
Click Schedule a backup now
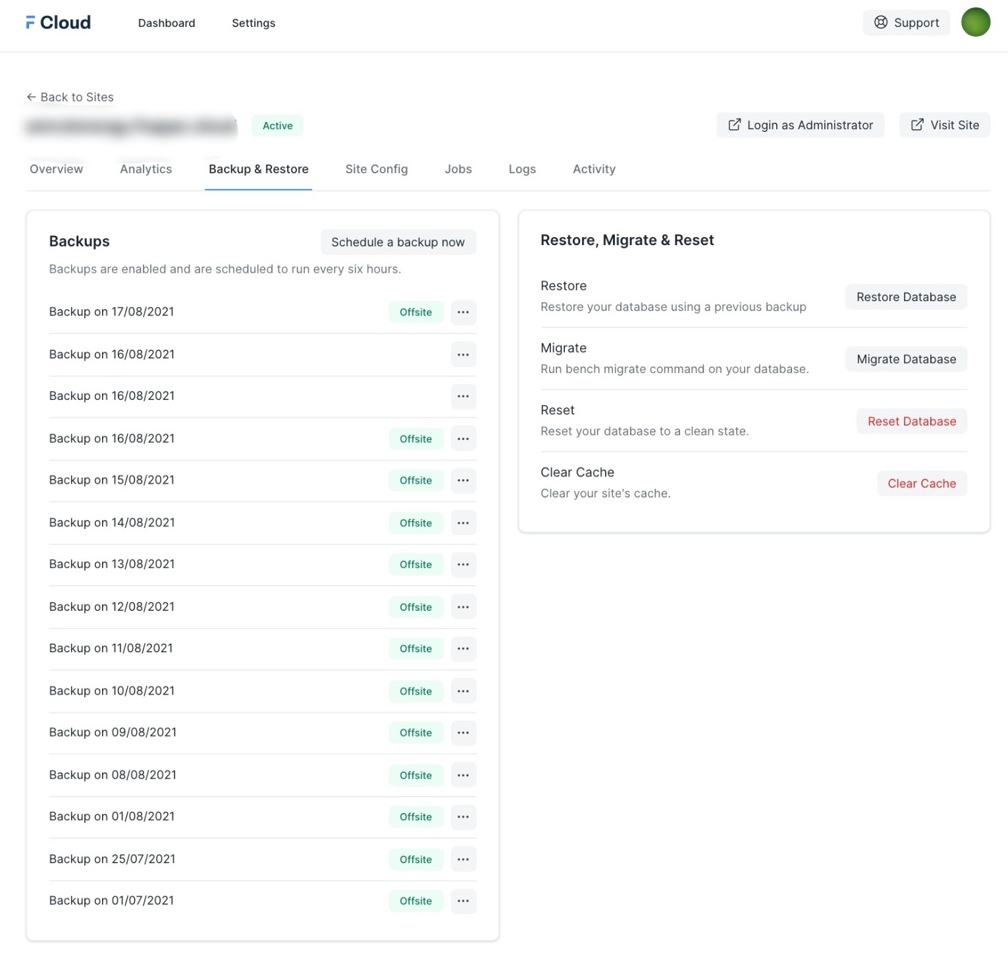pos(398,242)
